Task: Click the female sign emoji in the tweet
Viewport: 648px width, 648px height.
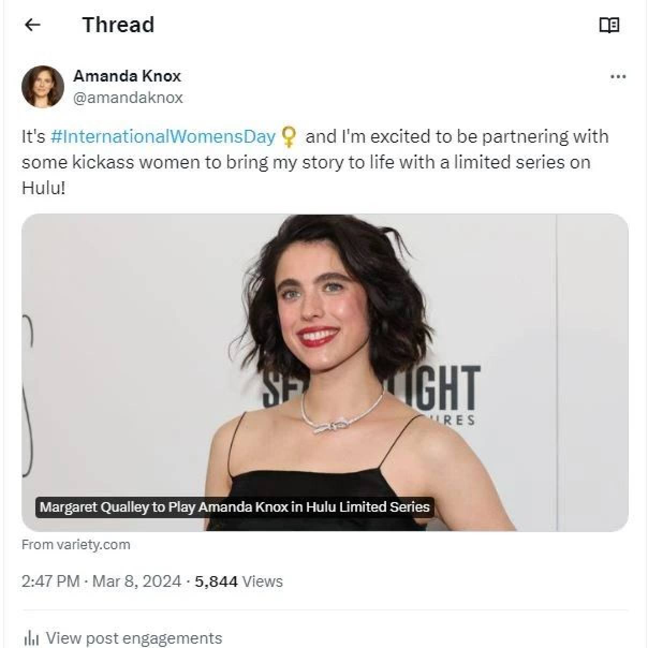Action: coord(289,137)
